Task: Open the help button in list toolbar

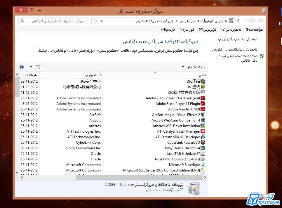Action: [x=22, y=67]
